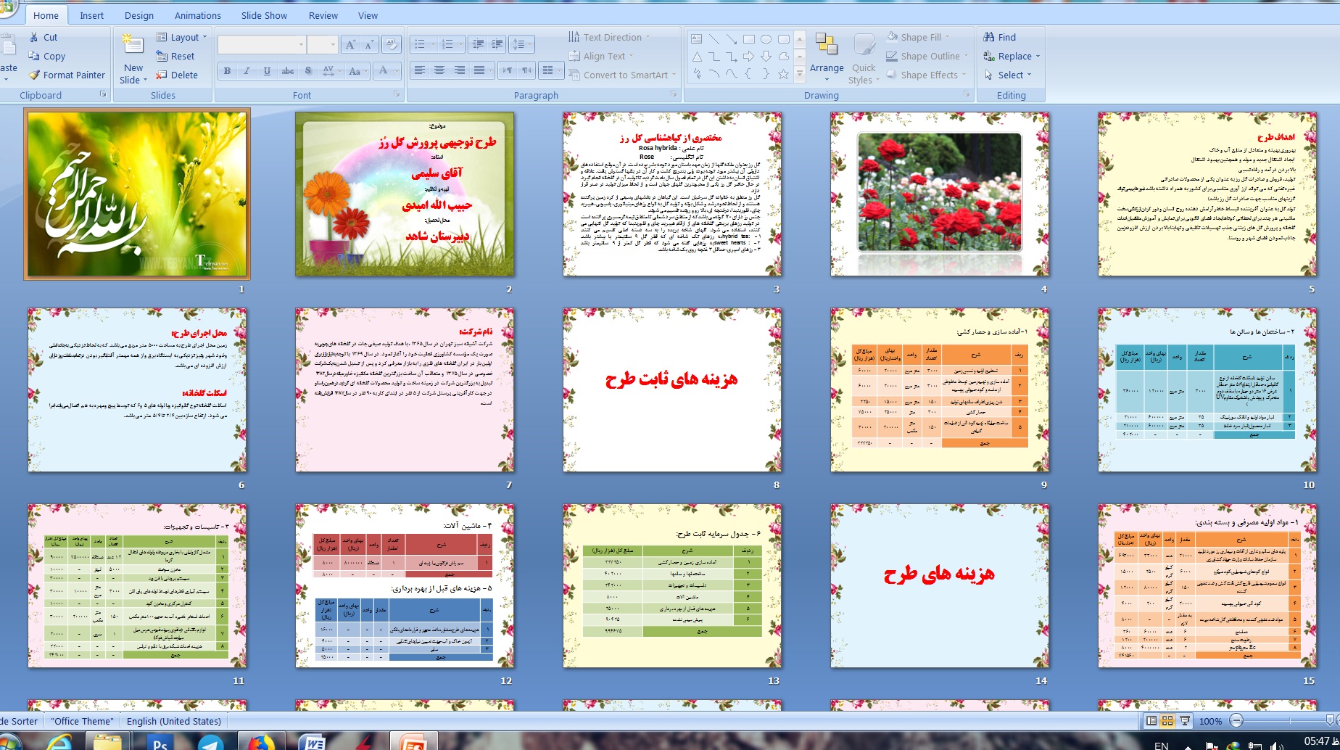
Task: Click the Copy icon
Action: (x=34, y=56)
